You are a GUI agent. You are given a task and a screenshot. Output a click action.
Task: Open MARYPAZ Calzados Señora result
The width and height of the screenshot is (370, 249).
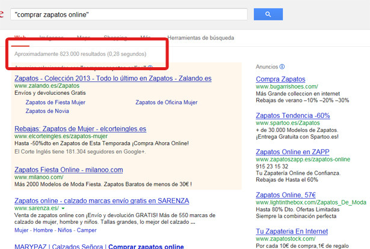point(99,247)
